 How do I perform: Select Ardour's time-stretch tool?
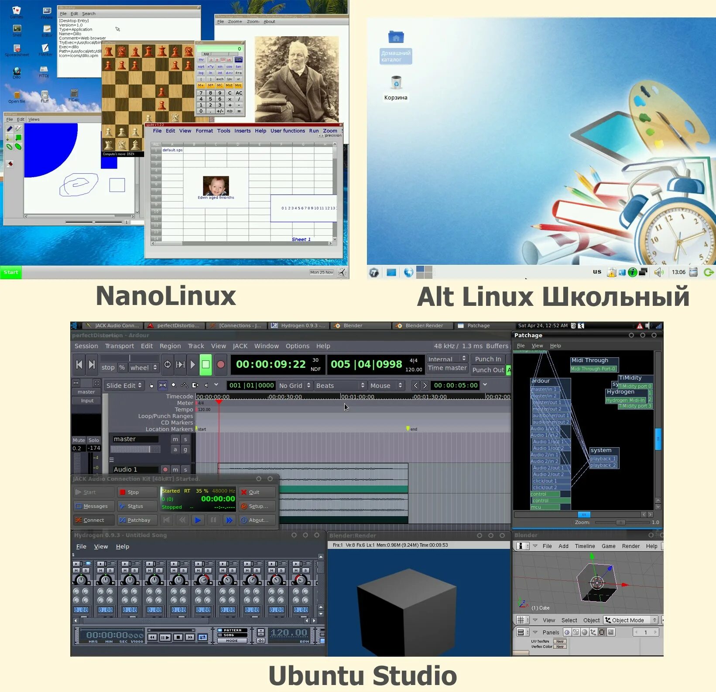point(195,385)
